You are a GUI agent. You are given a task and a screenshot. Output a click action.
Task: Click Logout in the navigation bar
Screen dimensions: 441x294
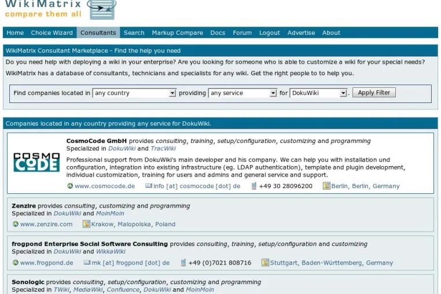(270, 32)
